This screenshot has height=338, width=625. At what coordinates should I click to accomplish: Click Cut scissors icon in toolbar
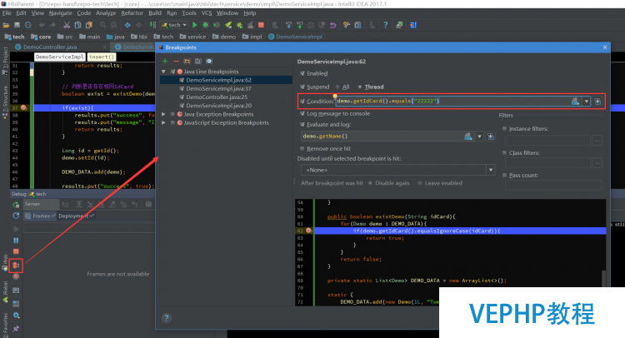pos(67,25)
